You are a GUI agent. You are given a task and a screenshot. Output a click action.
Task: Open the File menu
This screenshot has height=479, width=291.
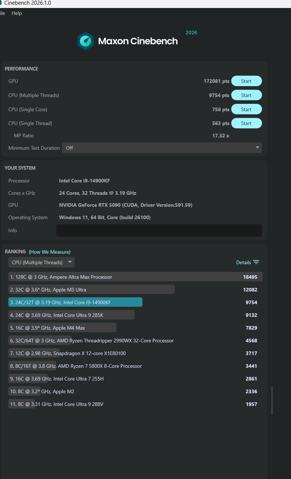pos(2,13)
